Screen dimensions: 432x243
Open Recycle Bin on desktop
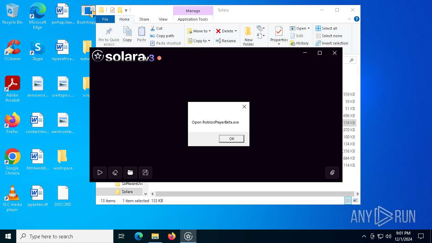click(x=12, y=14)
